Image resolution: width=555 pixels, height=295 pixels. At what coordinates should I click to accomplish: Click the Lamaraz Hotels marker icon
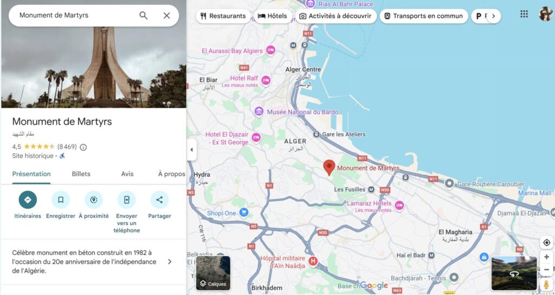399,205
